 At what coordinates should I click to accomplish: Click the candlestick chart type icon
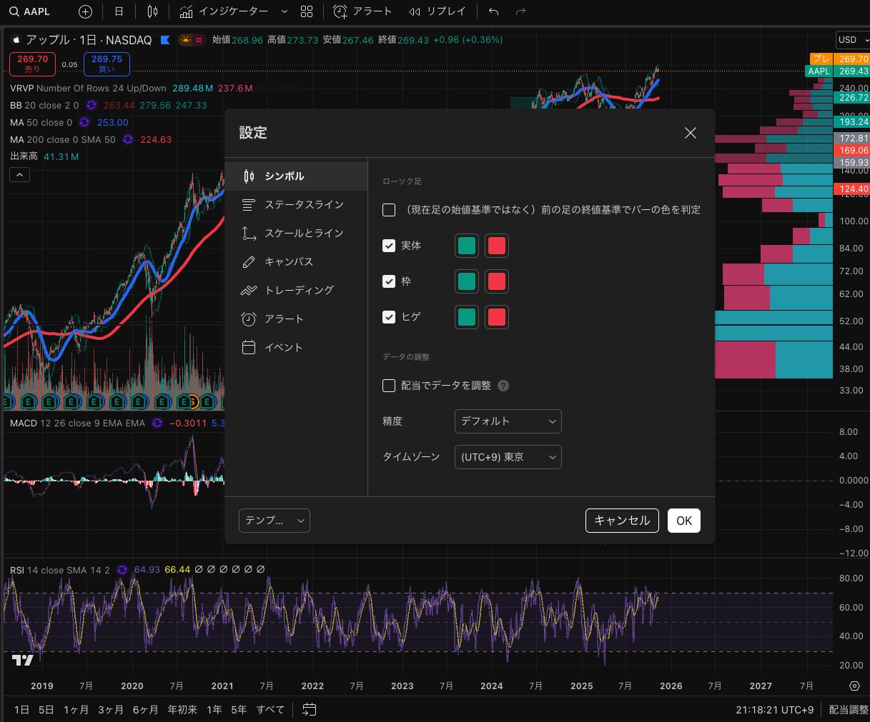point(152,11)
